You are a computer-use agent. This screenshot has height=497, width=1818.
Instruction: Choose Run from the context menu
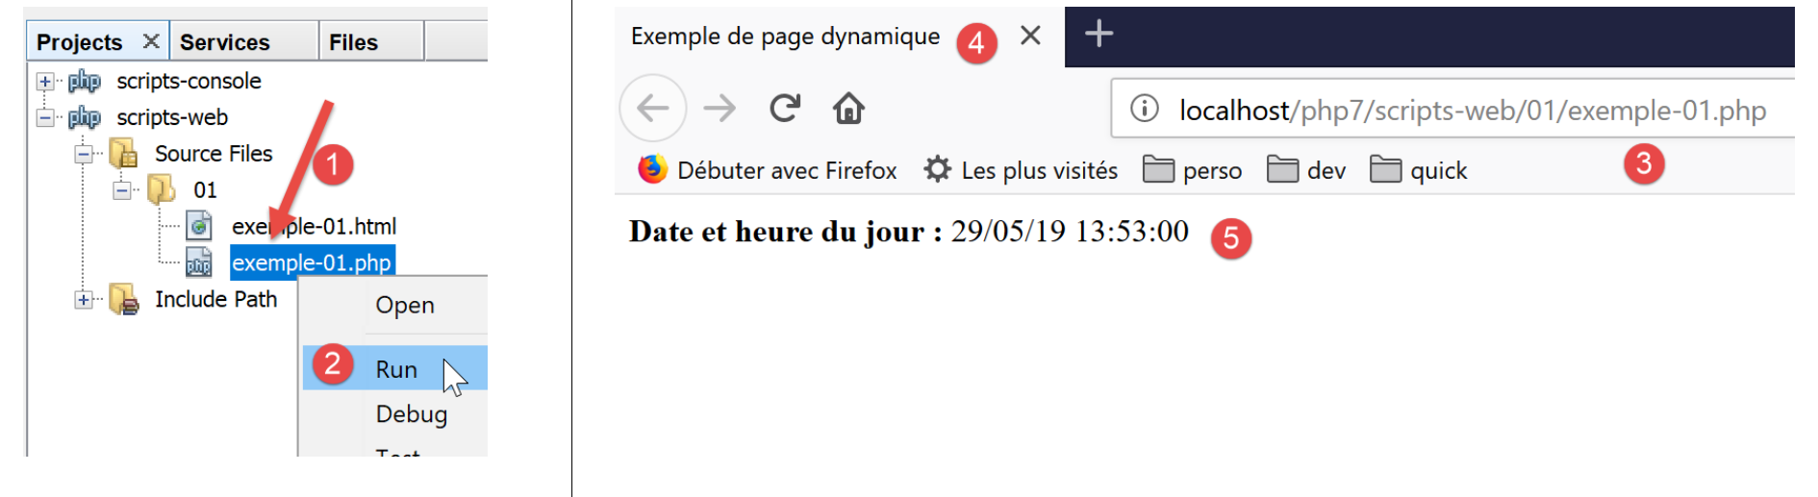(396, 369)
